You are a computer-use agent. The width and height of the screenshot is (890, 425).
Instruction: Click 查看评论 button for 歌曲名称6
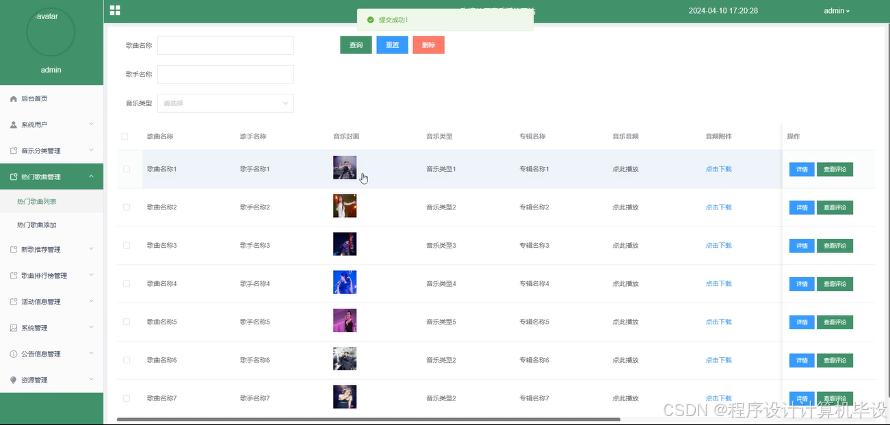coord(835,361)
